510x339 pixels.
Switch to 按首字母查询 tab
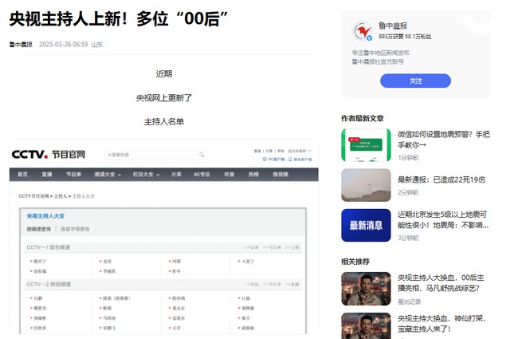(75, 229)
